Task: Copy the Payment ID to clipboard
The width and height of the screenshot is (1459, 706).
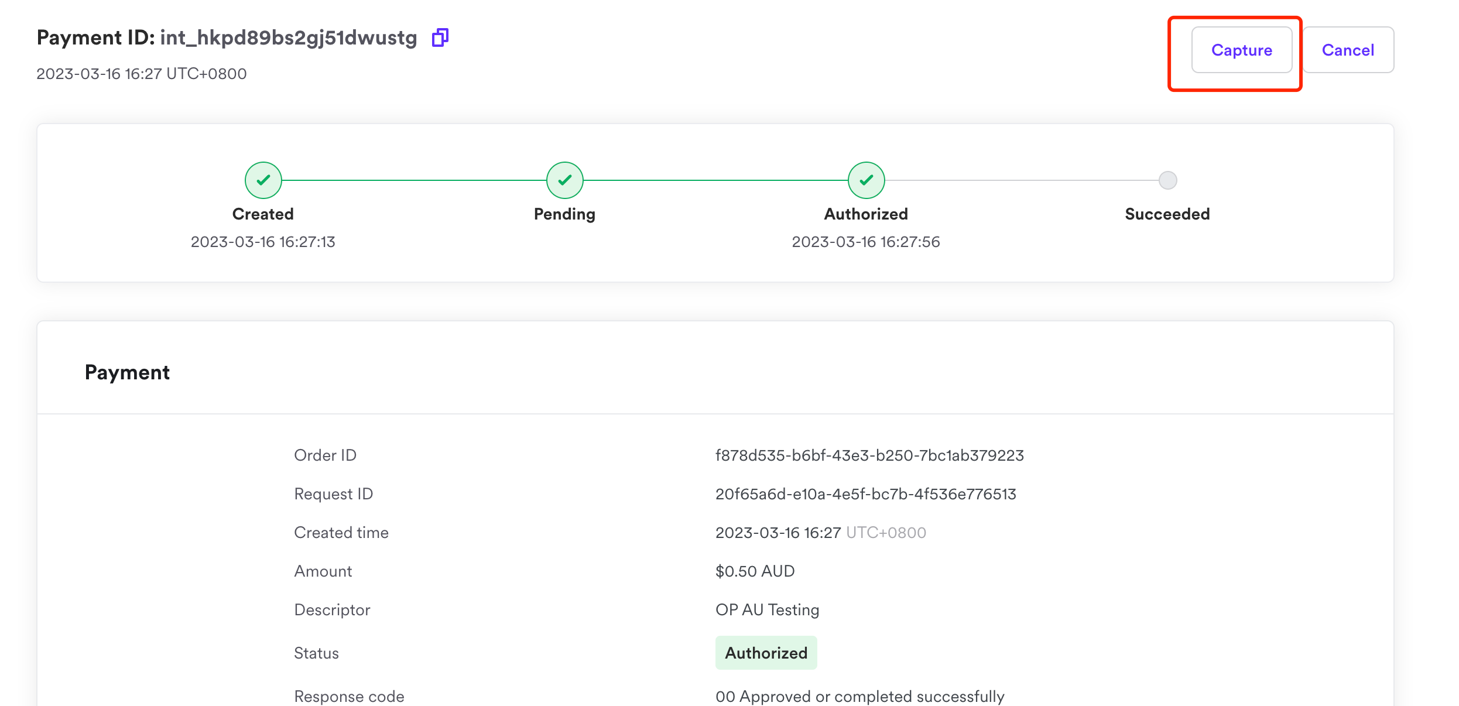Action: pos(440,37)
